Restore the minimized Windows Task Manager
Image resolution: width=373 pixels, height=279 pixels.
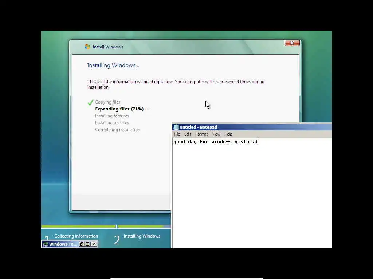[x=82, y=244]
